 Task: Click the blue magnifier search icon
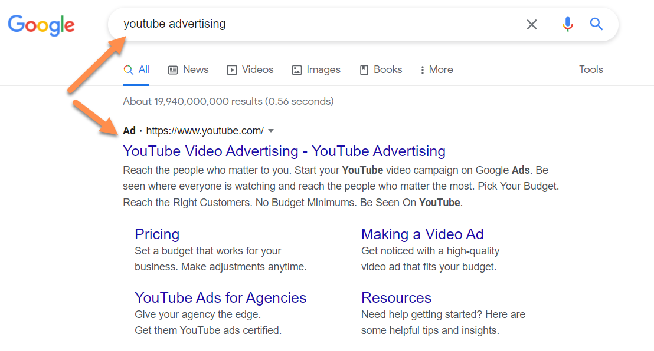point(596,24)
